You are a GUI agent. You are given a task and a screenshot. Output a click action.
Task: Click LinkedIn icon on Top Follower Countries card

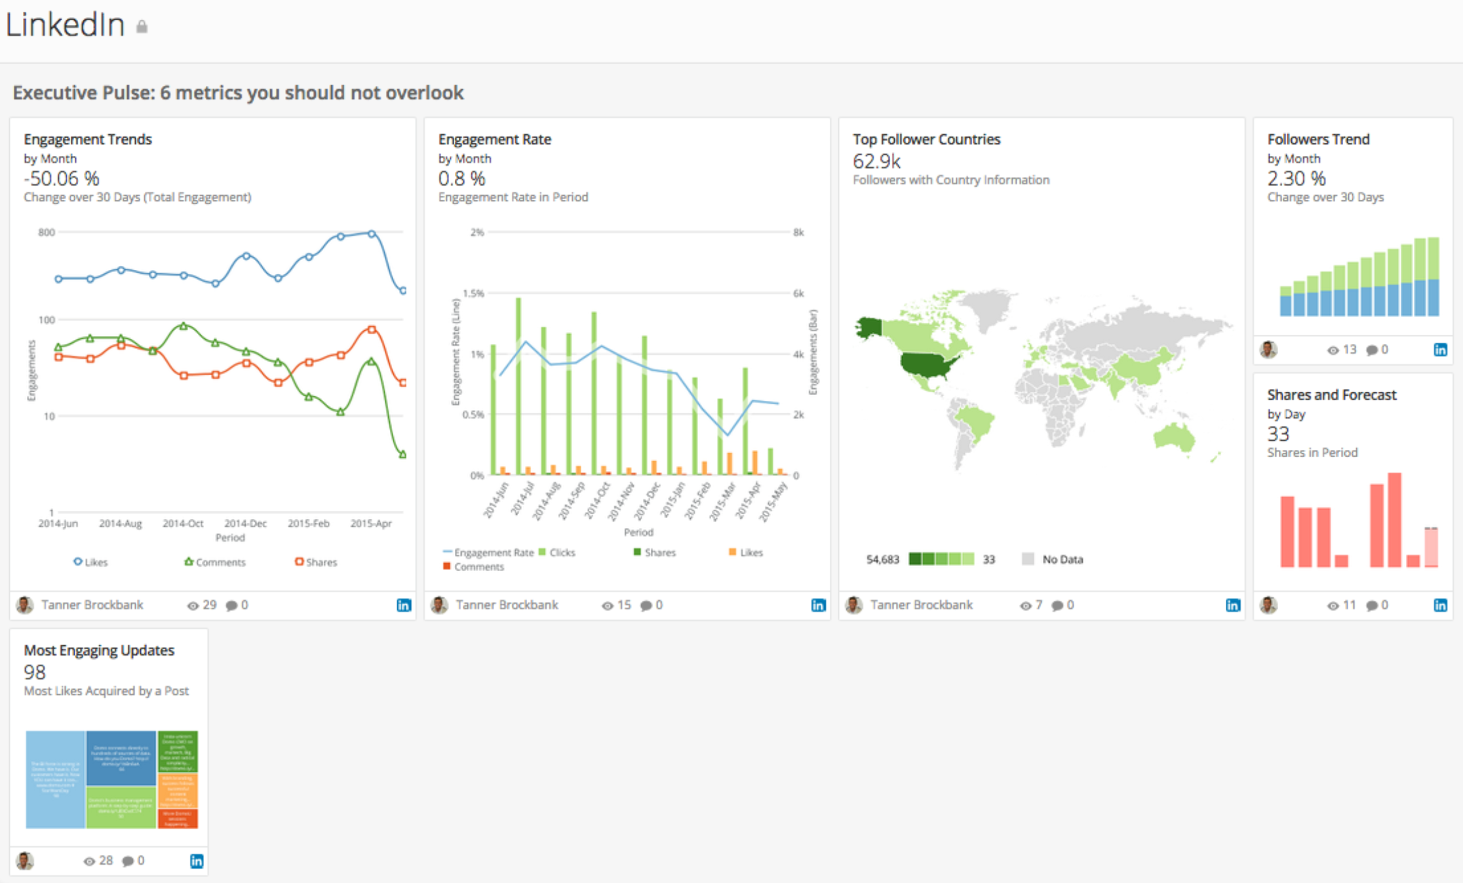pos(1233,605)
